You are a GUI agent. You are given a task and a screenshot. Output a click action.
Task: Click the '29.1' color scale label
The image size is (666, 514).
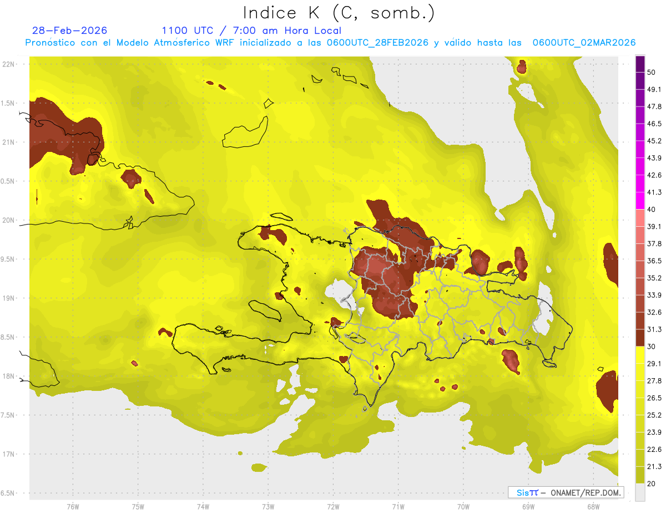(x=654, y=364)
